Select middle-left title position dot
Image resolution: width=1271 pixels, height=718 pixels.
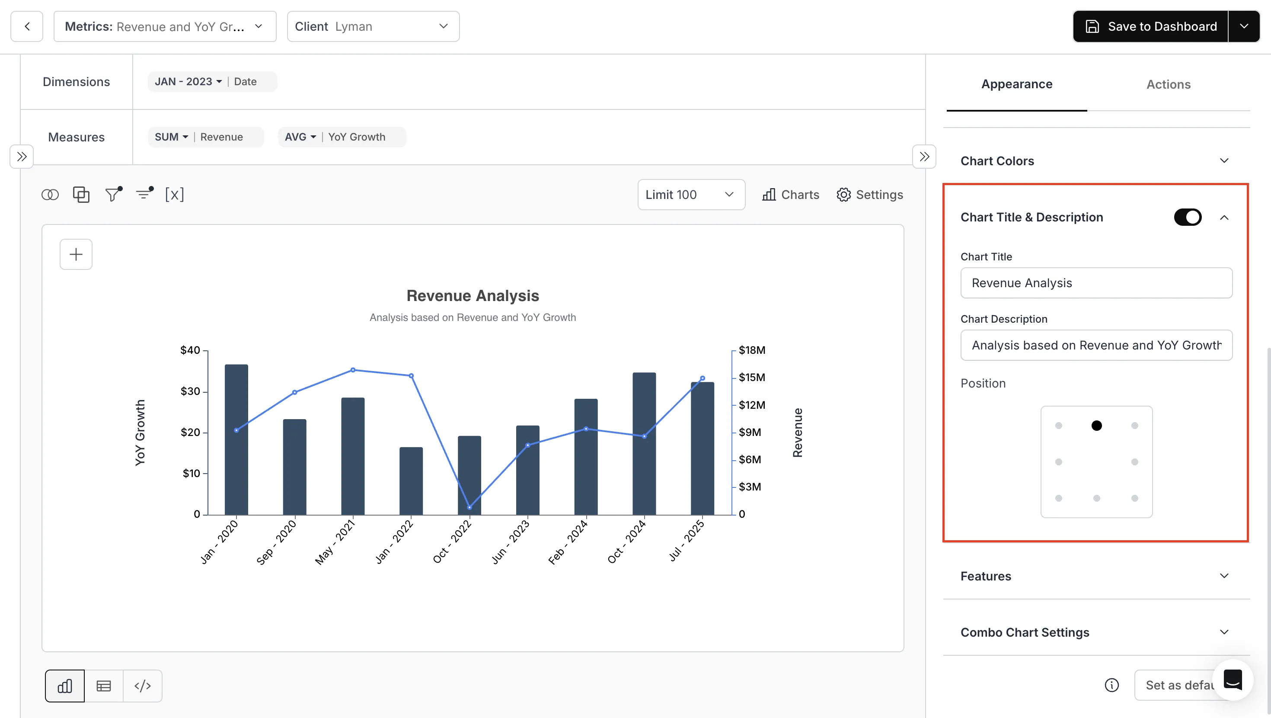pyautogui.click(x=1058, y=462)
